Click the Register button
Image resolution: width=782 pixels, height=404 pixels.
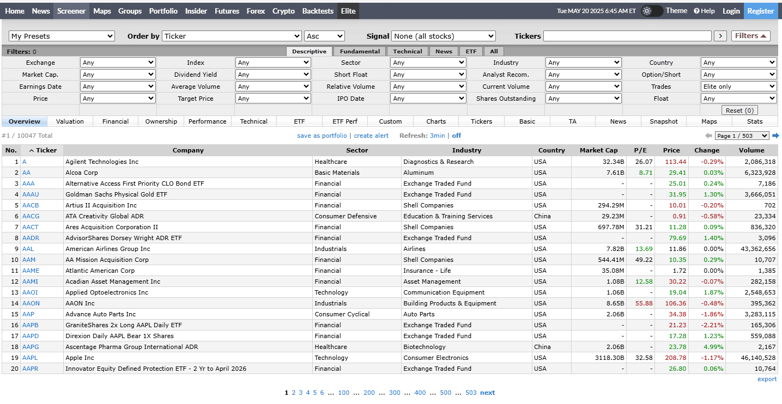pos(761,11)
